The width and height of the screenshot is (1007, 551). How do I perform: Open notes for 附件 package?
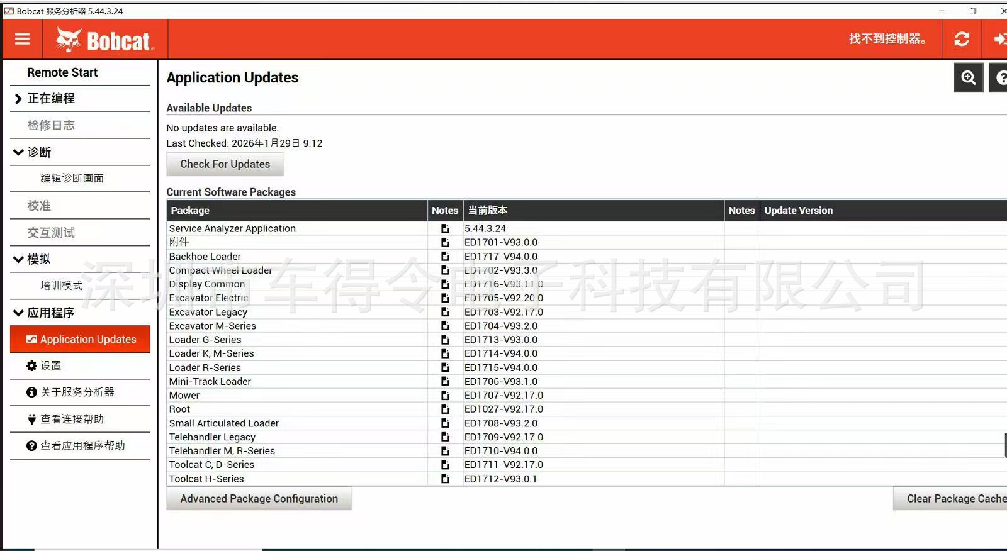445,242
